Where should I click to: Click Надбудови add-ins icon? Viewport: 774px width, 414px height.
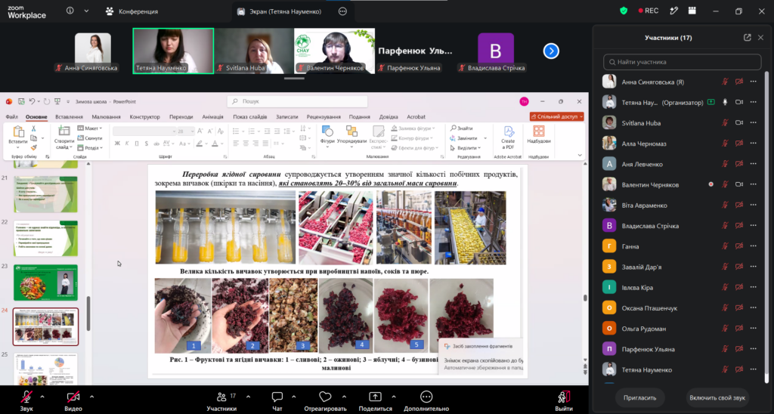[x=538, y=131]
